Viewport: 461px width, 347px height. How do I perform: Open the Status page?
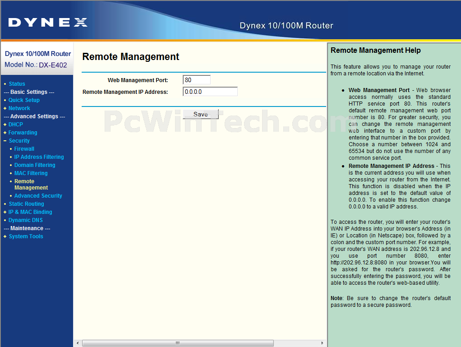(x=17, y=84)
